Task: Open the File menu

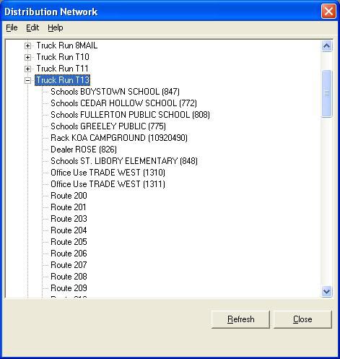Action: (x=12, y=27)
